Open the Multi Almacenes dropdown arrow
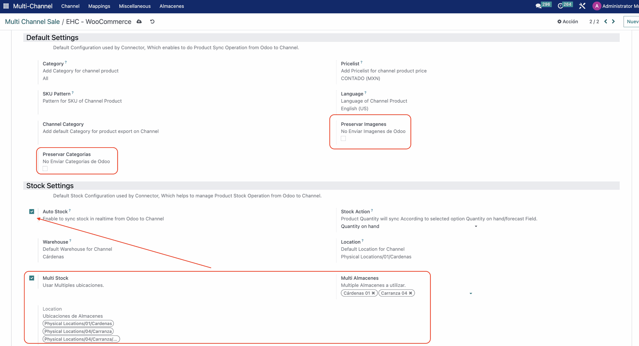Image resolution: width=639 pixels, height=346 pixels. (471, 293)
